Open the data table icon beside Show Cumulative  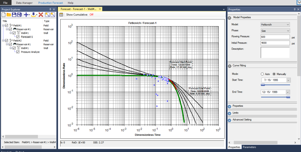tap(61, 14)
